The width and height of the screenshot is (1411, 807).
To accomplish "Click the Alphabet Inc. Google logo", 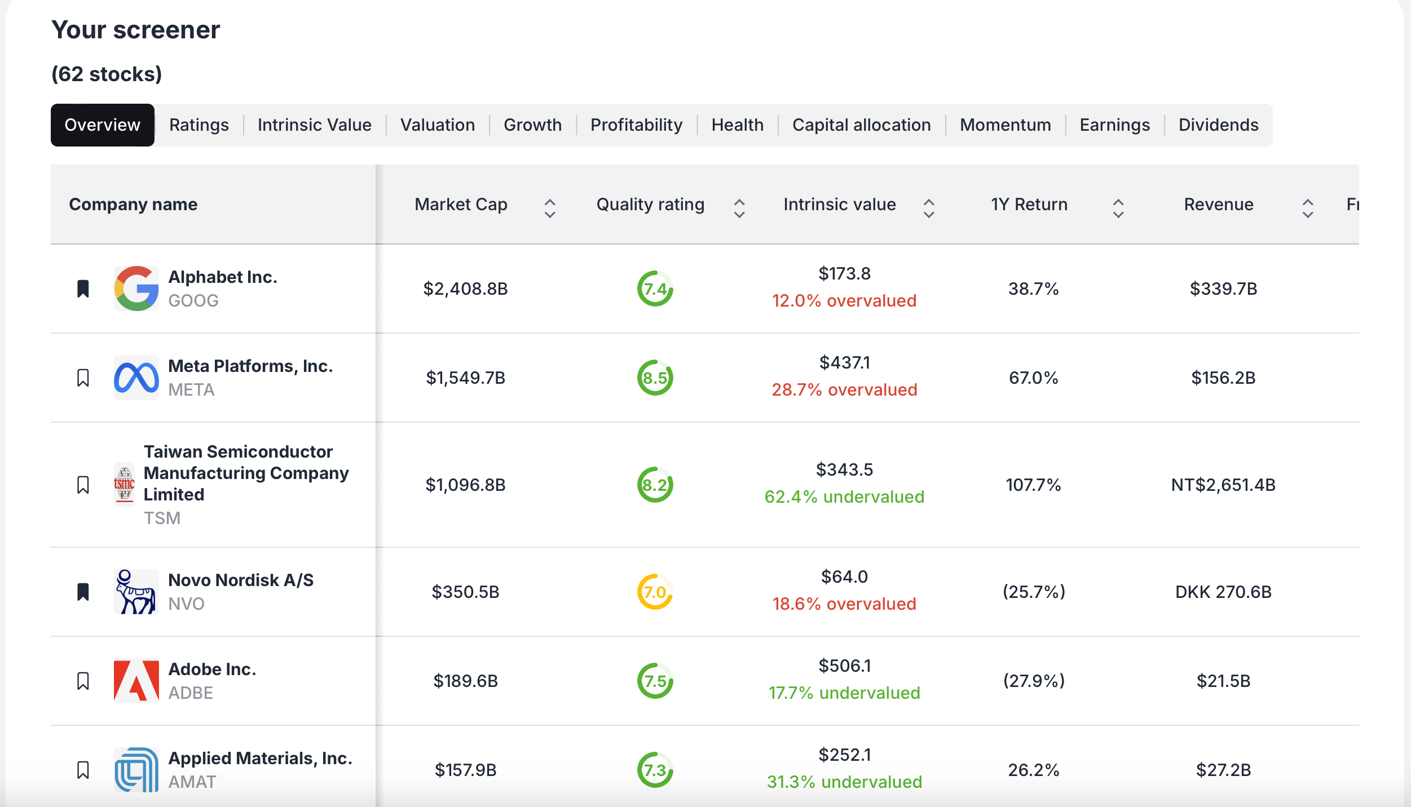I will click(136, 289).
